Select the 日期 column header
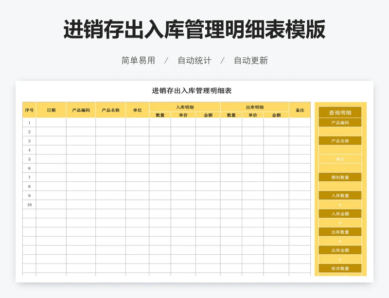Image resolution: width=389 pixels, height=298 pixels. pos(51,110)
